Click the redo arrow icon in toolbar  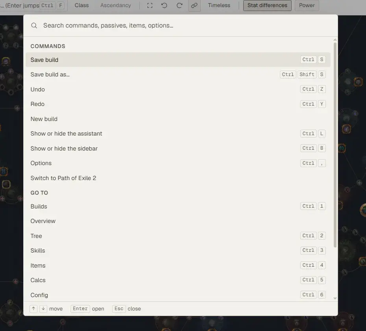pos(179,6)
